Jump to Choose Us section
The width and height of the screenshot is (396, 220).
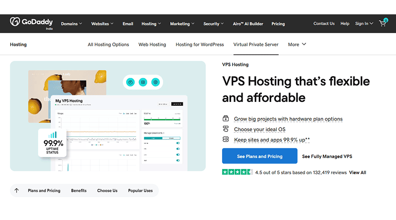(107, 190)
